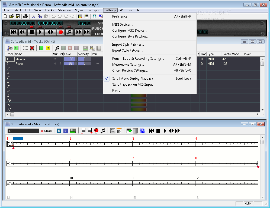The height and width of the screenshot is (208, 270).
Task: Adjust Melody track Velocity value
Action: (84, 59)
